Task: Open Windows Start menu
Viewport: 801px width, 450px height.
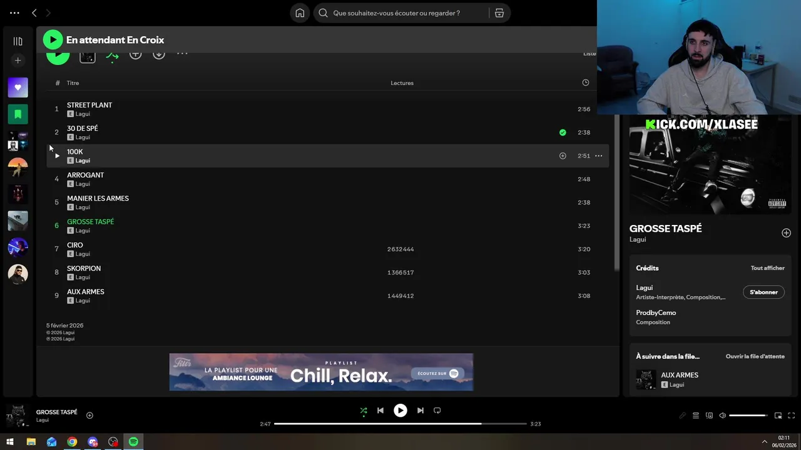Action: pyautogui.click(x=10, y=442)
